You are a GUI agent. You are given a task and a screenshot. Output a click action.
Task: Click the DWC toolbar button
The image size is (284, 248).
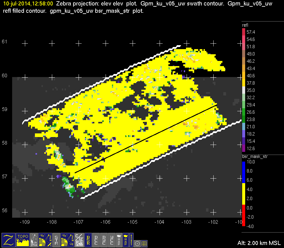[x=104, y=240]
